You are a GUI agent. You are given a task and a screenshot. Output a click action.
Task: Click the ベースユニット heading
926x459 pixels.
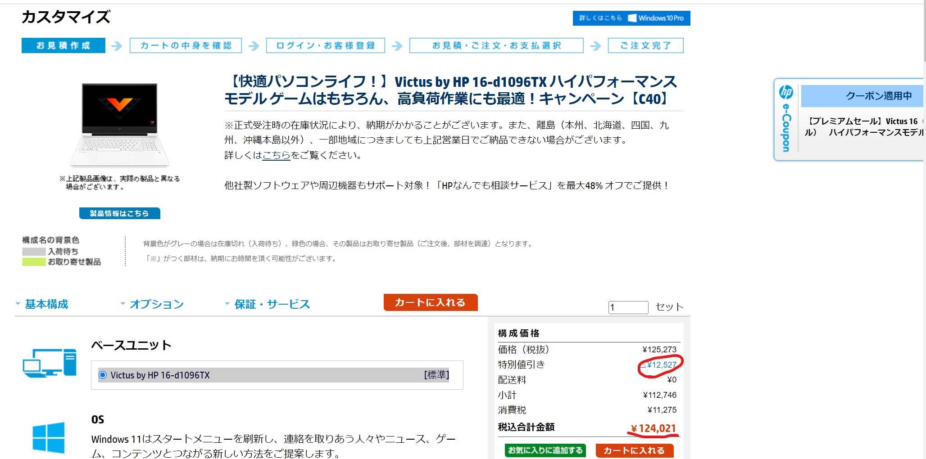(132, 345)
